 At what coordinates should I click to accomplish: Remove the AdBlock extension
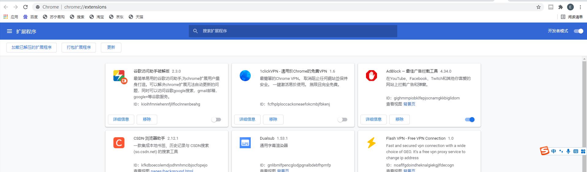[x=399, y=119]
